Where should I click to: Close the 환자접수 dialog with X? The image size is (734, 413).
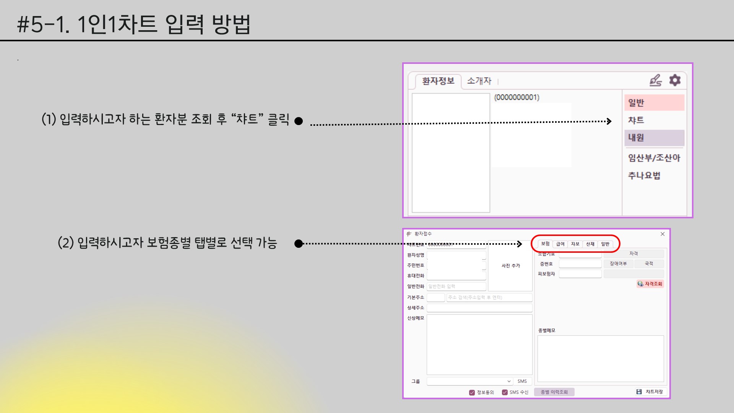[x=663, y=234]
